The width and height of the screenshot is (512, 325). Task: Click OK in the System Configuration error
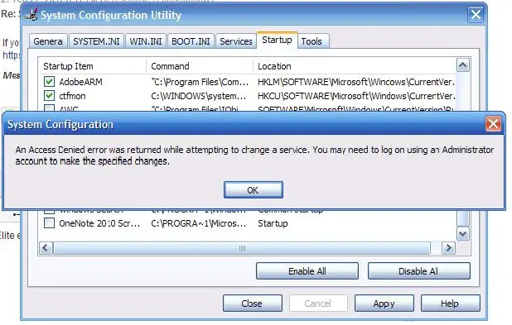pos(253,189)
